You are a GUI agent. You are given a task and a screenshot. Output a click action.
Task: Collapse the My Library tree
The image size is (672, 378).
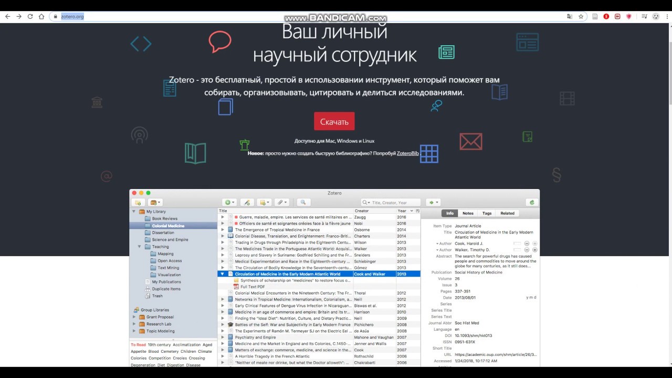click(x=134, y=212)
